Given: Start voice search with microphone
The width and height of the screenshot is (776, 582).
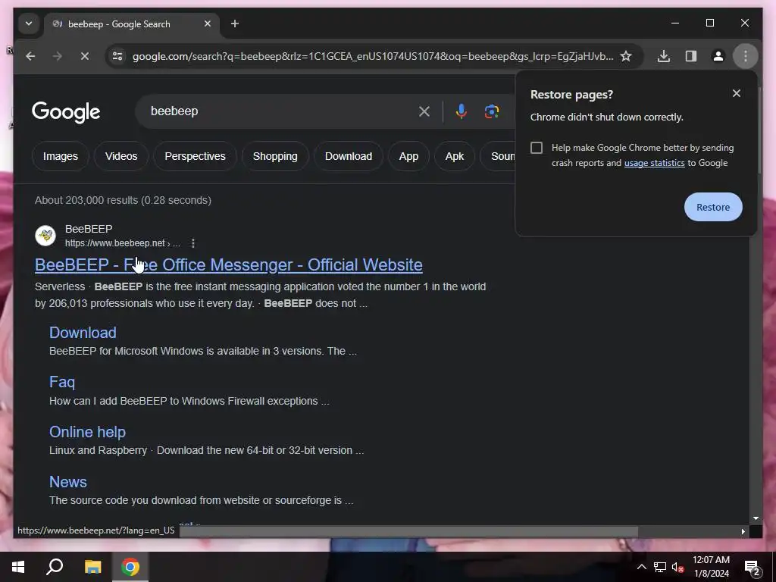Looking at the screenshot, I should tap(462, 111).
